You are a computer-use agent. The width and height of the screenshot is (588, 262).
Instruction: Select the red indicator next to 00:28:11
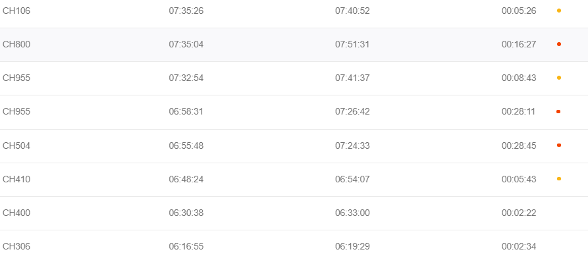click(x=558, y=111)
